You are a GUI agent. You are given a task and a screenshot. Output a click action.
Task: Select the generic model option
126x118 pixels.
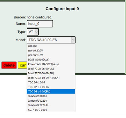51,46
